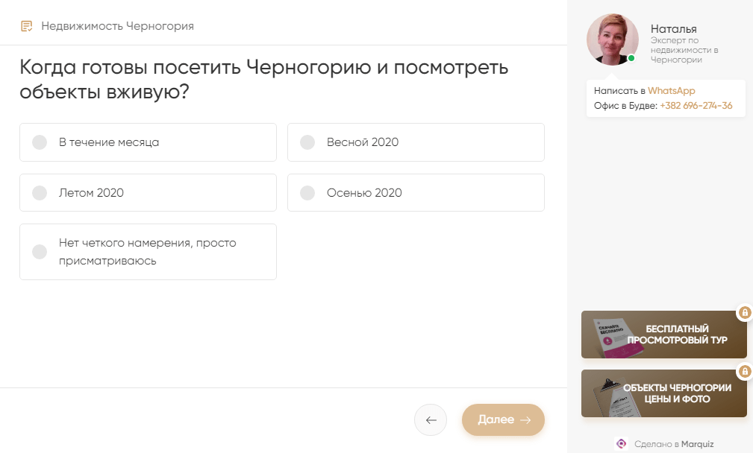The width and height of the screenshot is (753, 453).
Task: Click the quiz checklist icon in the header
Action: (x=28, y=24)
